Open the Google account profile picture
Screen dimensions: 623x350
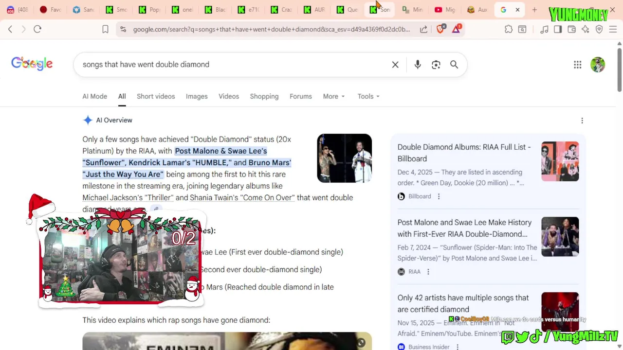(598, 65)
